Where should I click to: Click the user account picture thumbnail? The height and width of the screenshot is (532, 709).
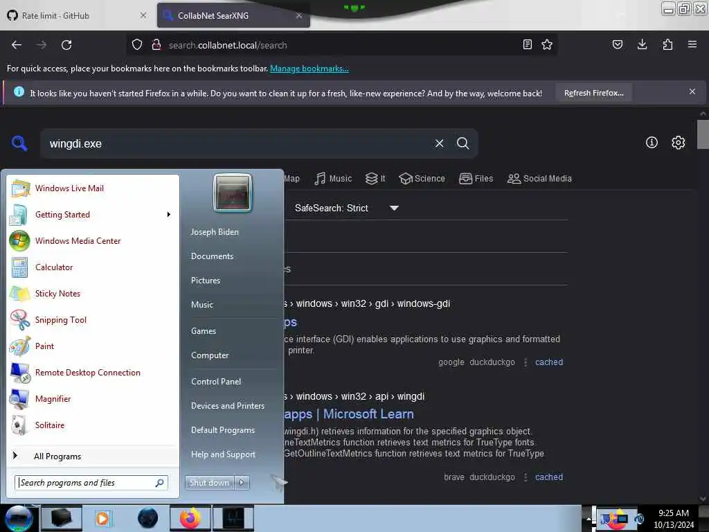(x=233, y=193)
